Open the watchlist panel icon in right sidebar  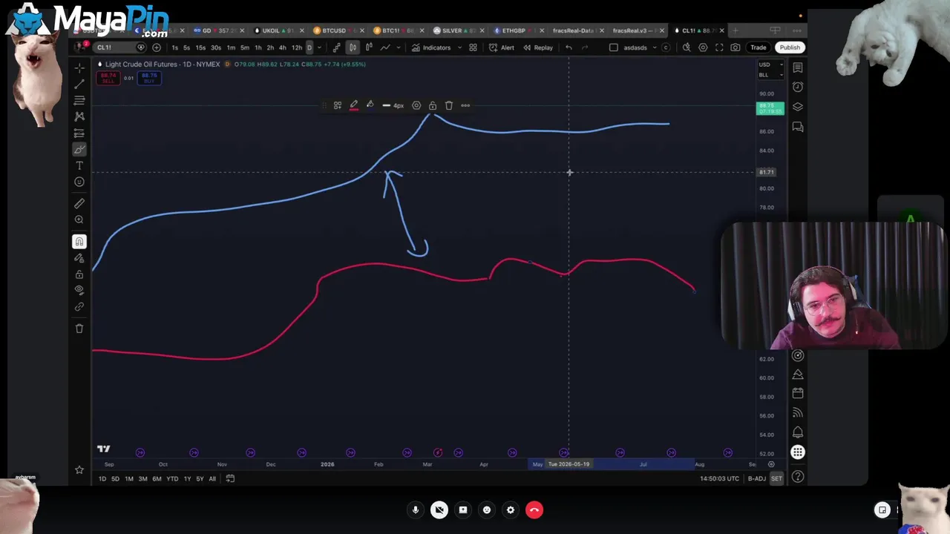coord(798,67)
